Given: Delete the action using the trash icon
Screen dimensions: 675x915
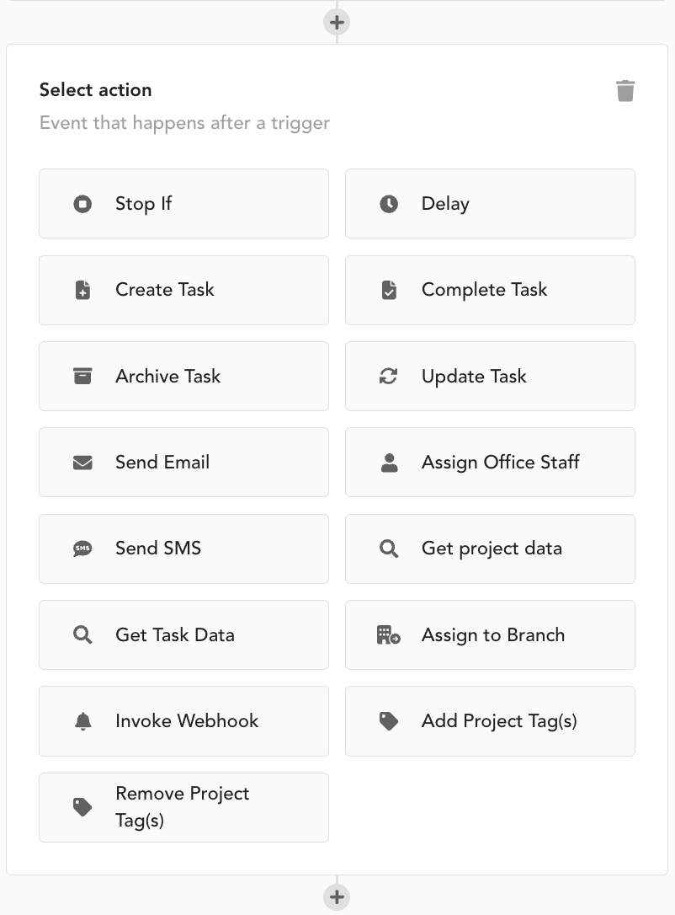Looking at the screenshot, I should click(x=625, y=89).
